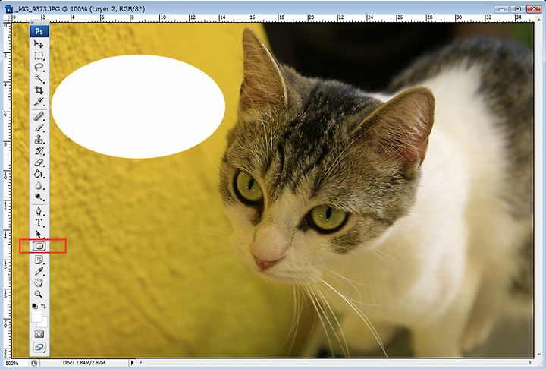Activate the Crop tool

tap(39, 90)
